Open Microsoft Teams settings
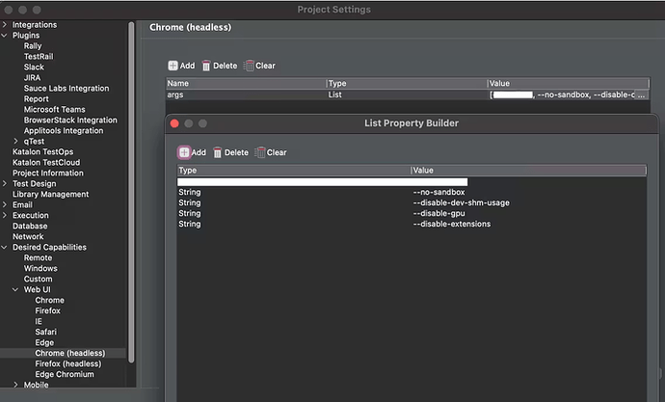 point(54,109)
